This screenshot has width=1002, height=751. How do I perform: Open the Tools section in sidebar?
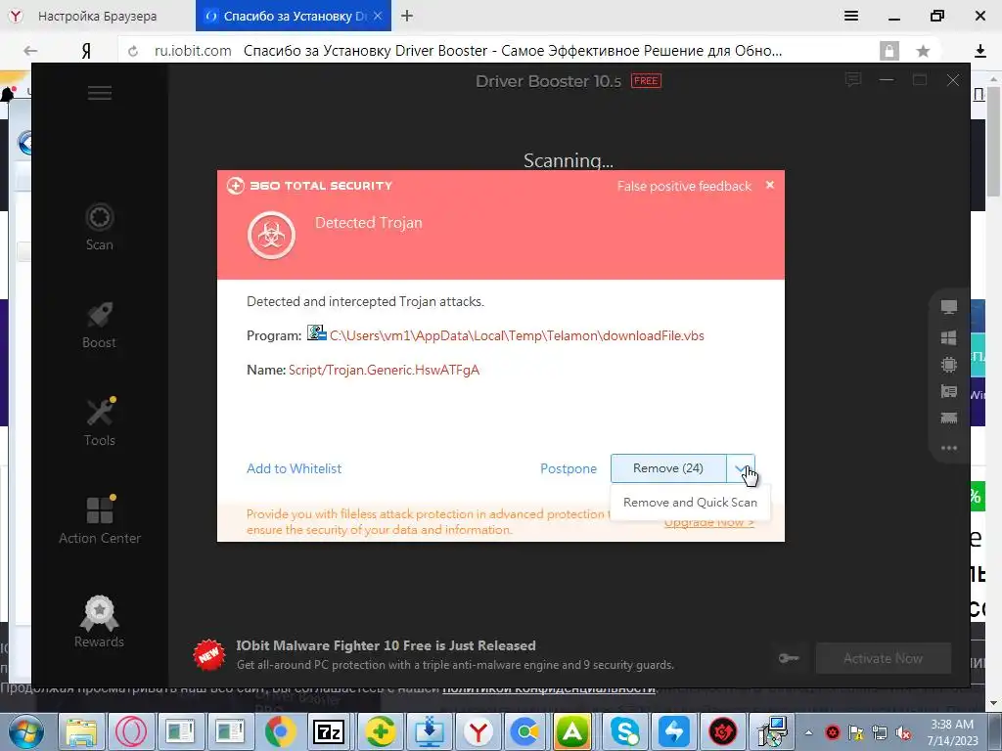(x=100, y=422)
